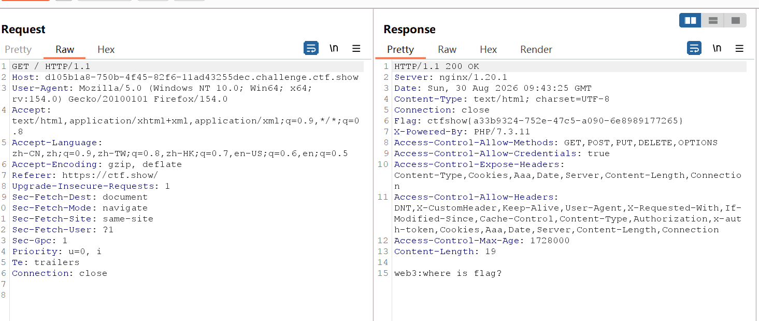The height and width of the screenshot is (321, 759).
Task: Toggle the \n non-printable characters button in Request
Action: (334, 48)
